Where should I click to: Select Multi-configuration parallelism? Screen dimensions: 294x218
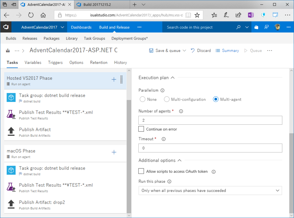(167, 99)
